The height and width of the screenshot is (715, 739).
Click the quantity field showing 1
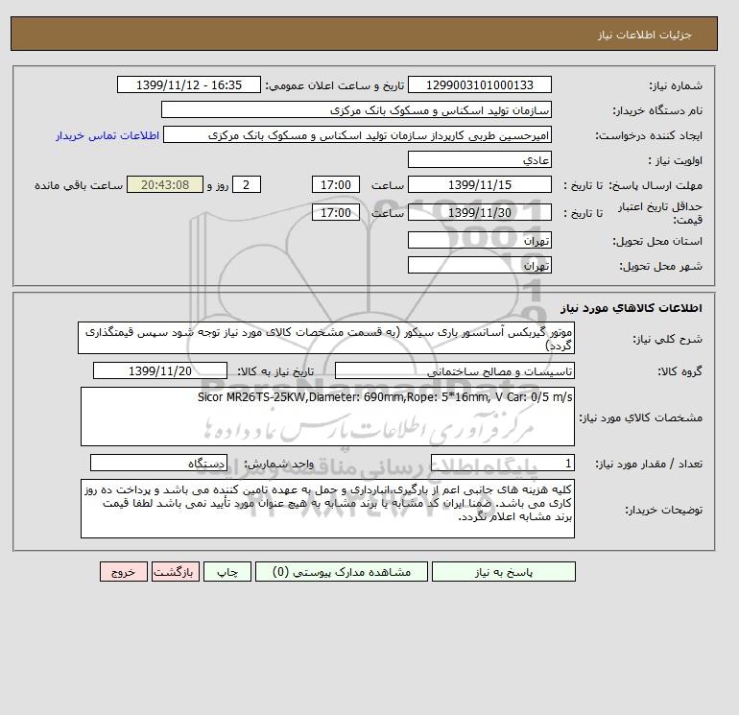point(503,464)
